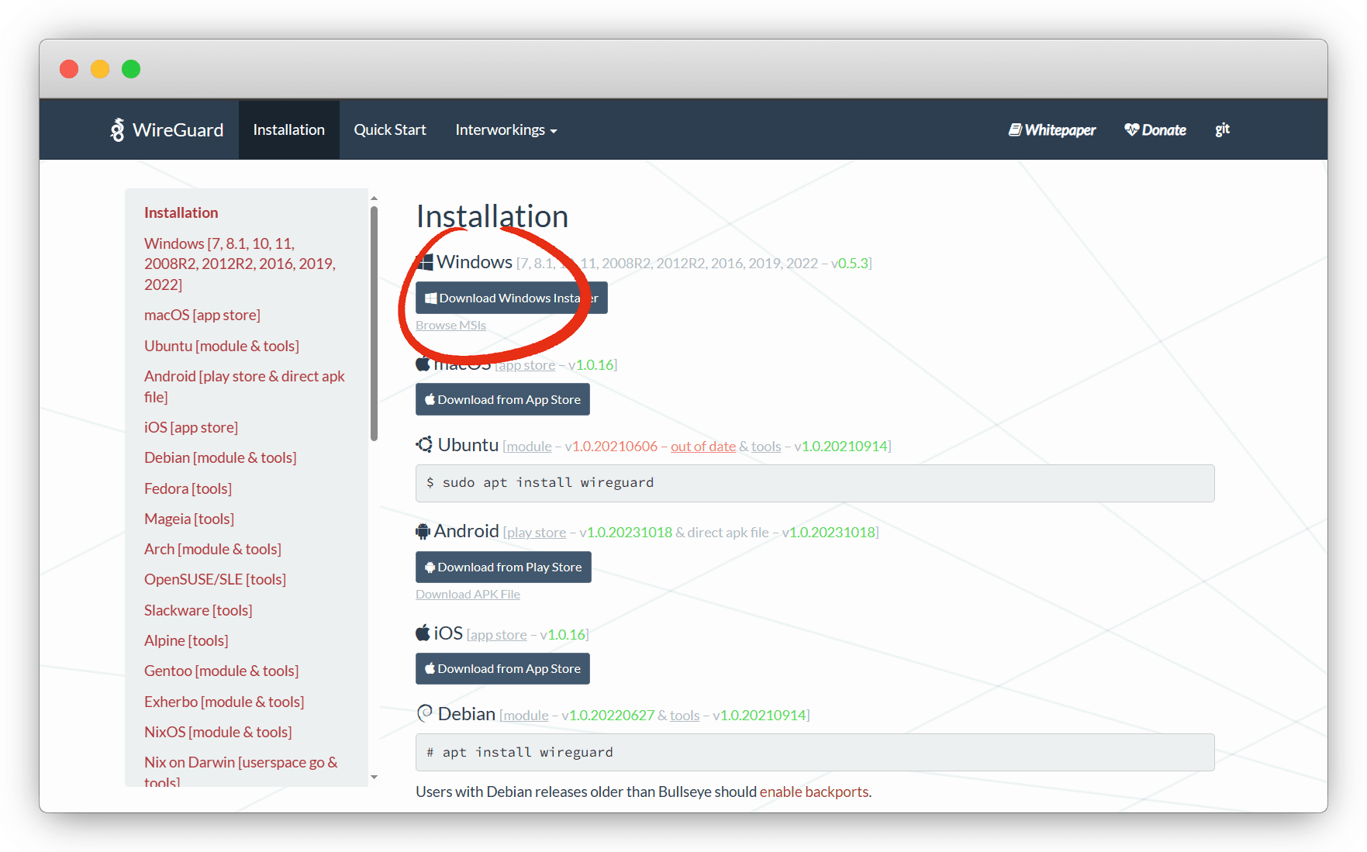1367x852 pixels.
Task: Open the git repository link
Action: pyautogui.click(x=1222, y=129)
